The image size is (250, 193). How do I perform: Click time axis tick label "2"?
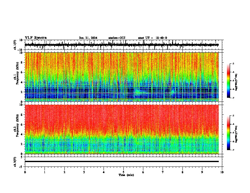point(64,172)
